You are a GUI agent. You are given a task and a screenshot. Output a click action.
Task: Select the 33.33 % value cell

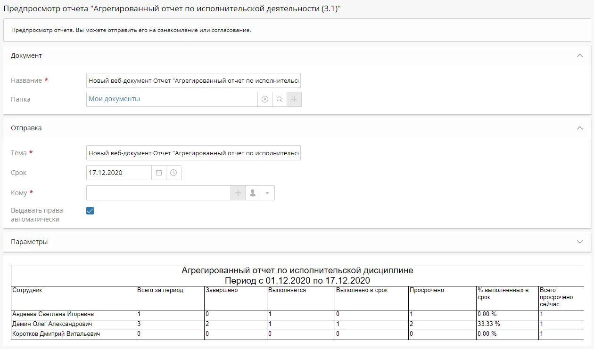click(x=507, y=324)
